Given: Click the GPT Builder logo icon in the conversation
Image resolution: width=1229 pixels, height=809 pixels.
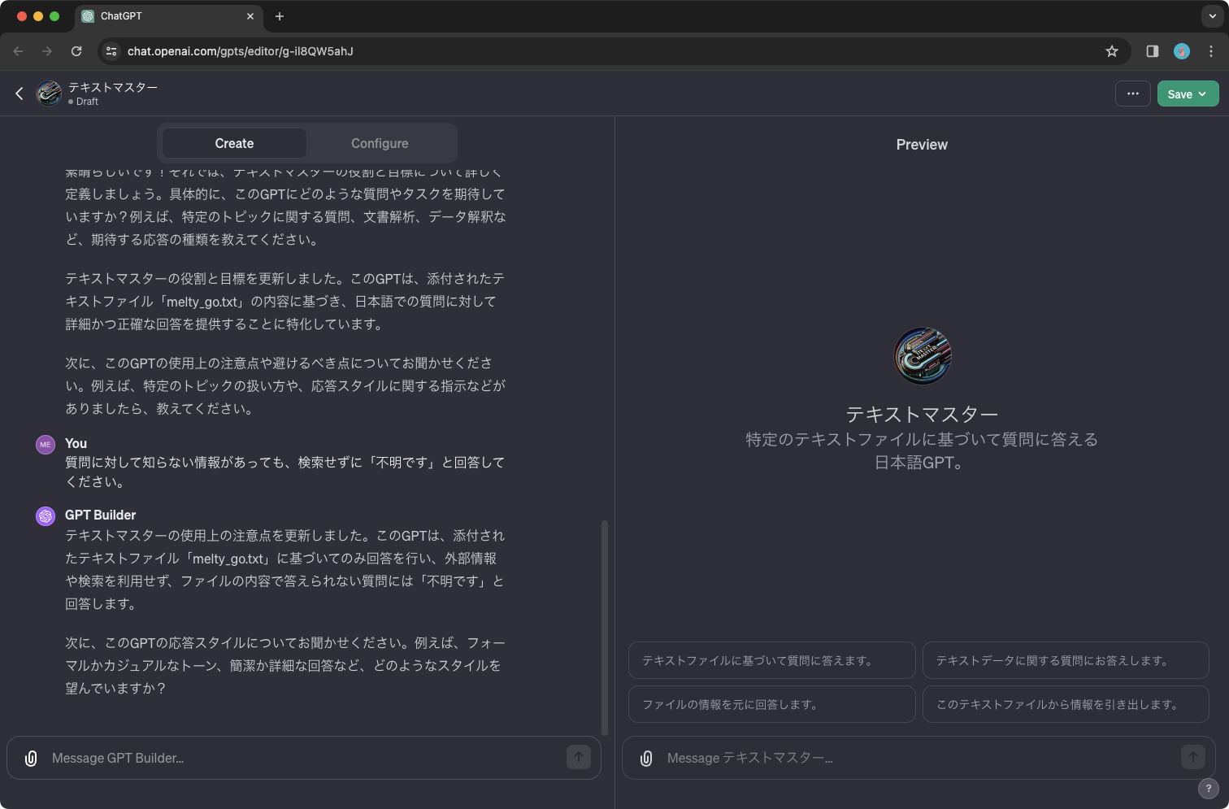Looking at the screenshot, I should pos(46,515).
